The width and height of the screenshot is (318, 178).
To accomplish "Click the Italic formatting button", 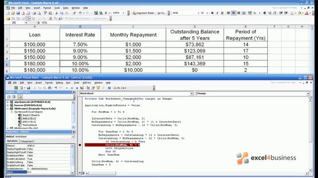I will coord(217,13).
